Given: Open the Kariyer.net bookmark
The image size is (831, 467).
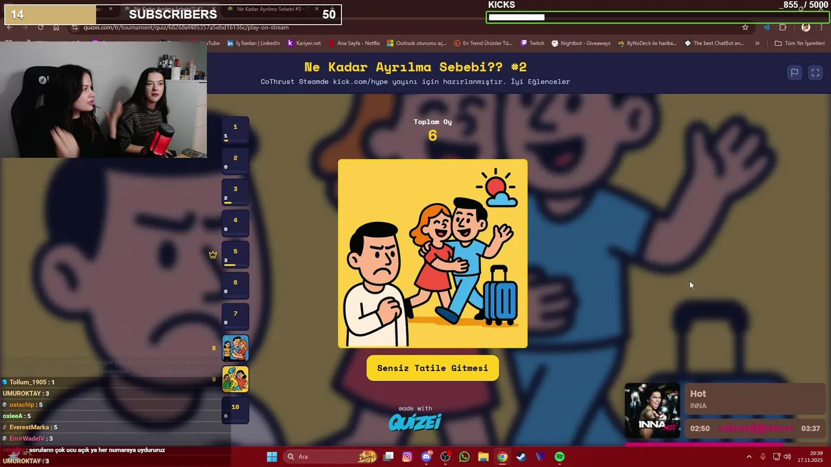Looking at the screenshot, I should 304,43.
